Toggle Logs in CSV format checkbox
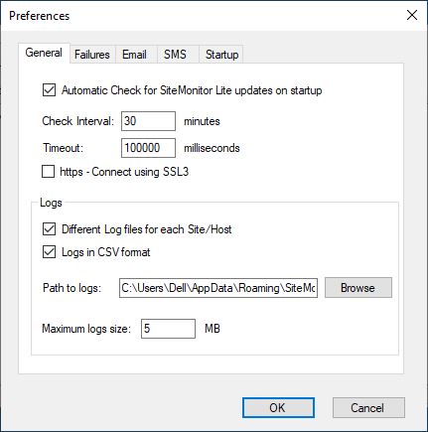 click(49, 252)
